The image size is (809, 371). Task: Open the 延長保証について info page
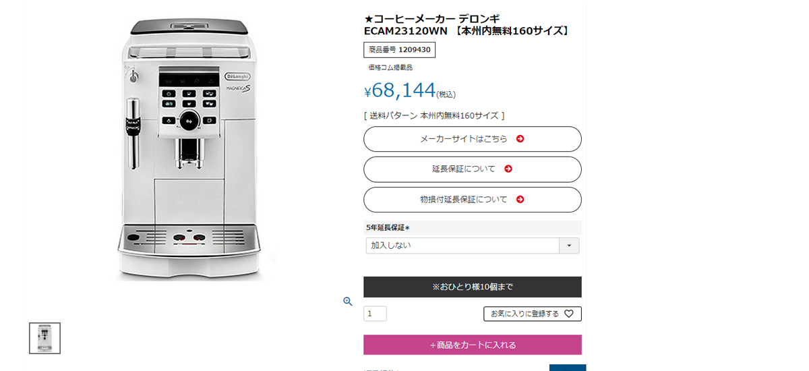pyautogui.click(x=464, y=169)
